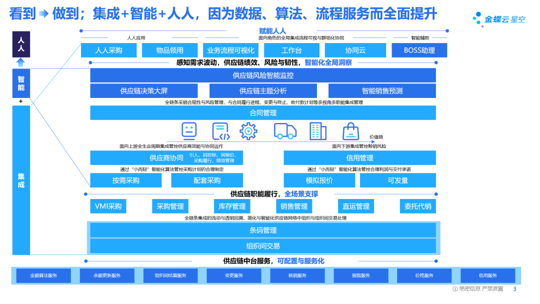Select the 采购管理 box
The image size is (540, 304).
pyautogui.click(x=170, y=206)
